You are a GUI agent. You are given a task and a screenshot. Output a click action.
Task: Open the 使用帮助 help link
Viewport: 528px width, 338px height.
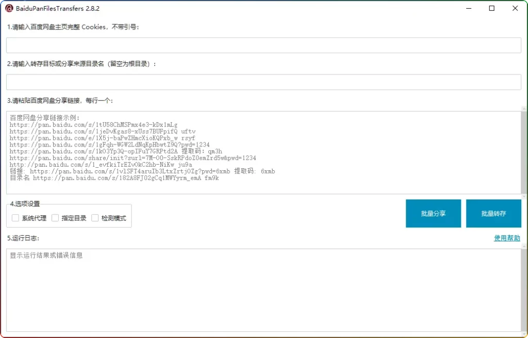tap(507, 238)
